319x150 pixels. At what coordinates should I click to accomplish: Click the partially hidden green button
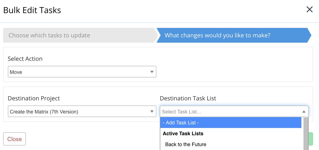click(311, 139)
